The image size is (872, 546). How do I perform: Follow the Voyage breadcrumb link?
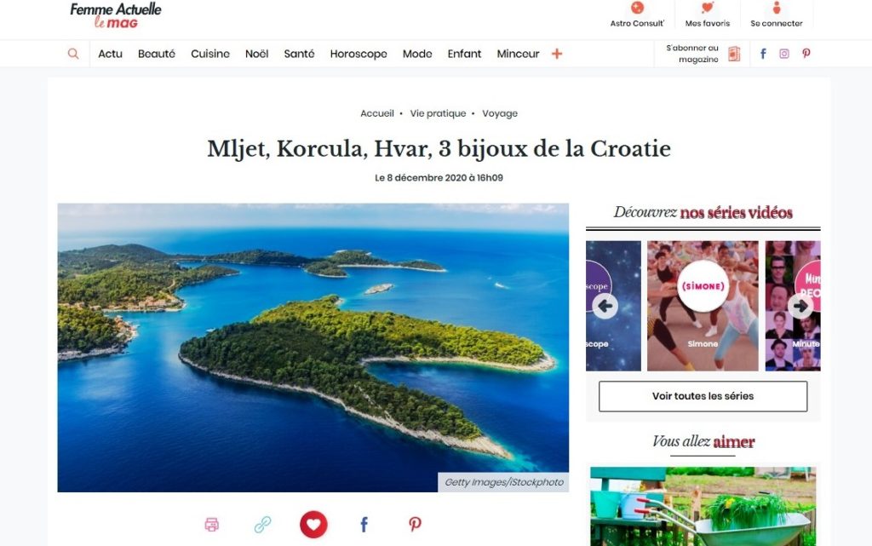(x=500, y=113)
